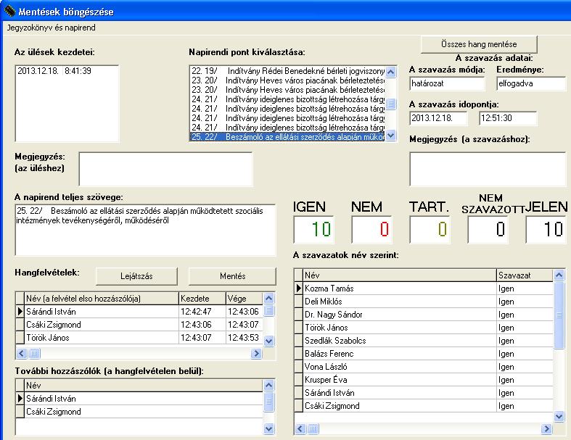Click the Kezdete column header
This screenshot has width=571, height=440.
click(x=202, y=299)
